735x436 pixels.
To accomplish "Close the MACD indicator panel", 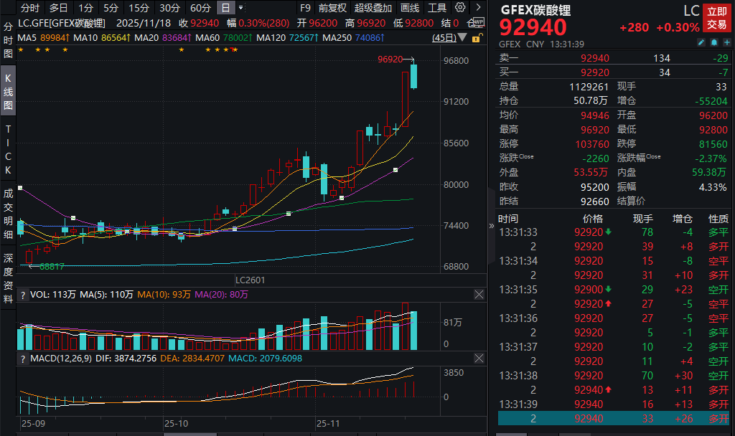I will (x=479, y=358).
